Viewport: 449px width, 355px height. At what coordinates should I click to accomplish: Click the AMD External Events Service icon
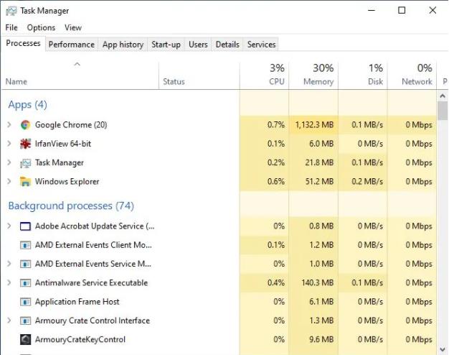(x=25, y=264)
